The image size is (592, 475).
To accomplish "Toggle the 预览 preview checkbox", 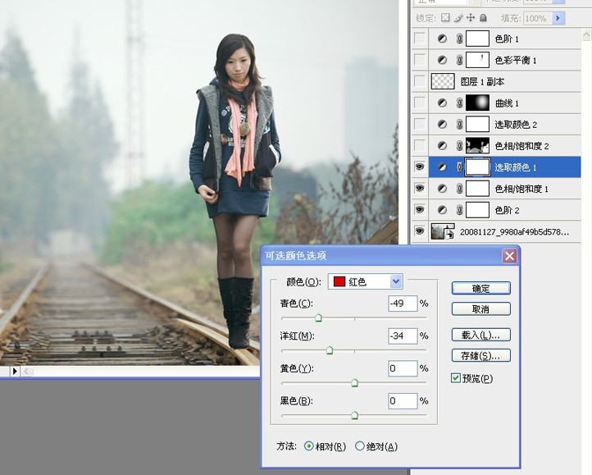I will (x=456, y=378).
